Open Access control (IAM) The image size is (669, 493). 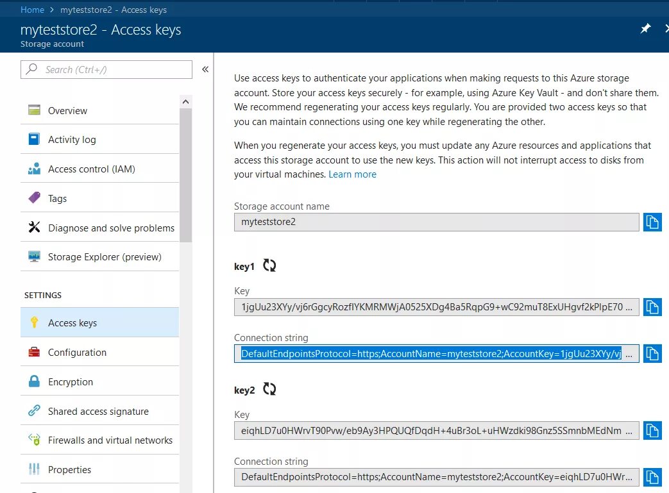click(x=99, y=169)
